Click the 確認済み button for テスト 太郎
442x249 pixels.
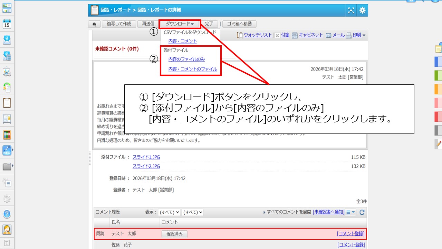click(174, 234)
